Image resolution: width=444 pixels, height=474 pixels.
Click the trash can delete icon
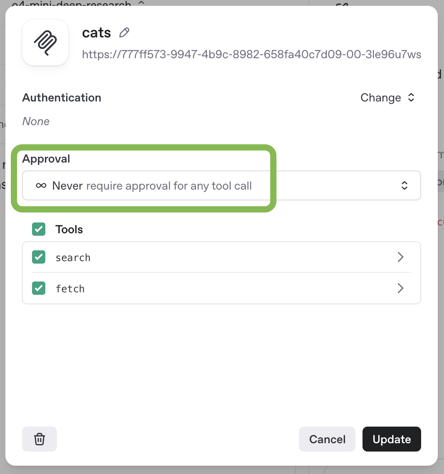coord(39,439)
